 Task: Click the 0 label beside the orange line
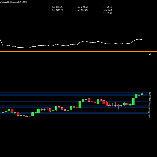(x=150, y=54)
